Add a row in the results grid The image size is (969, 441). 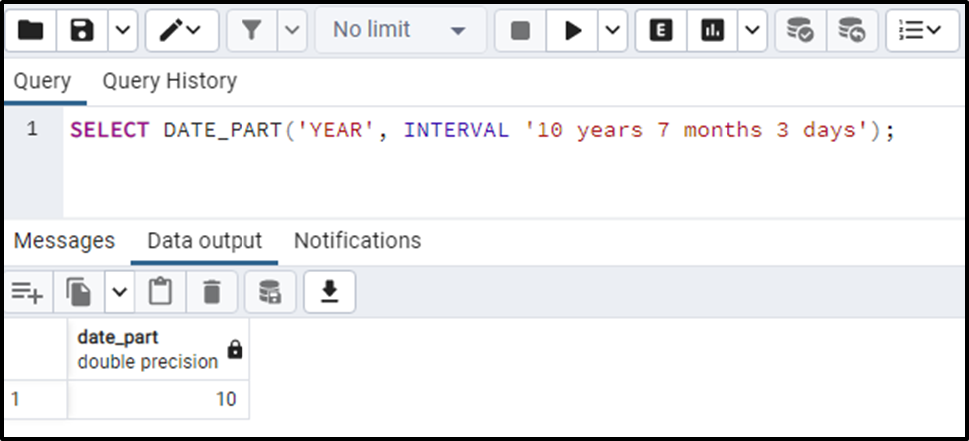(28, 292)
